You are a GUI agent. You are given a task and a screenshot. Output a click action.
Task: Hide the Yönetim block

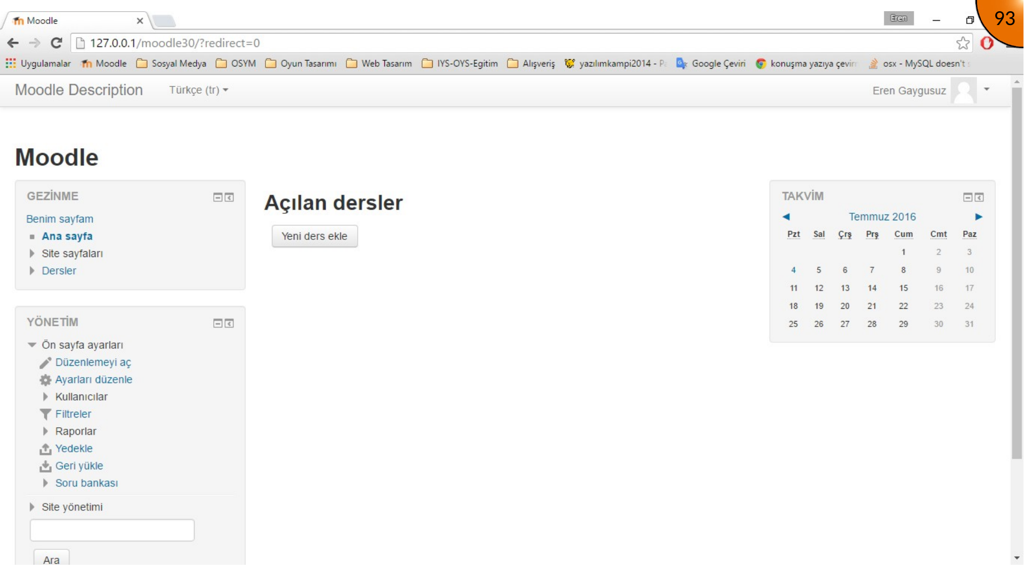pos(217,323)
